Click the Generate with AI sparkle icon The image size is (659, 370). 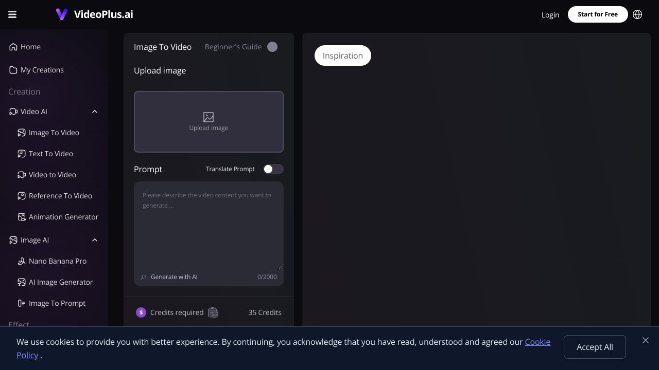coord(143,276)
